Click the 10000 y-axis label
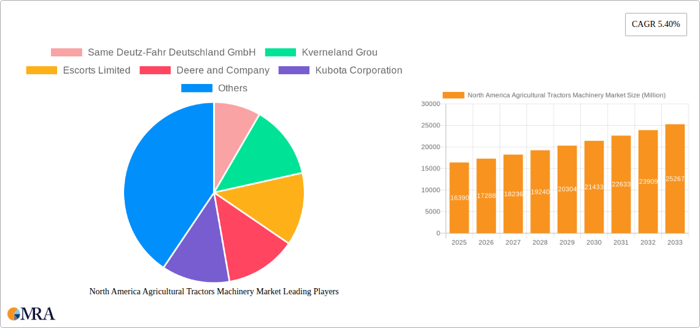The width and height of the screenshot is (700, 328). coord(431,190)
